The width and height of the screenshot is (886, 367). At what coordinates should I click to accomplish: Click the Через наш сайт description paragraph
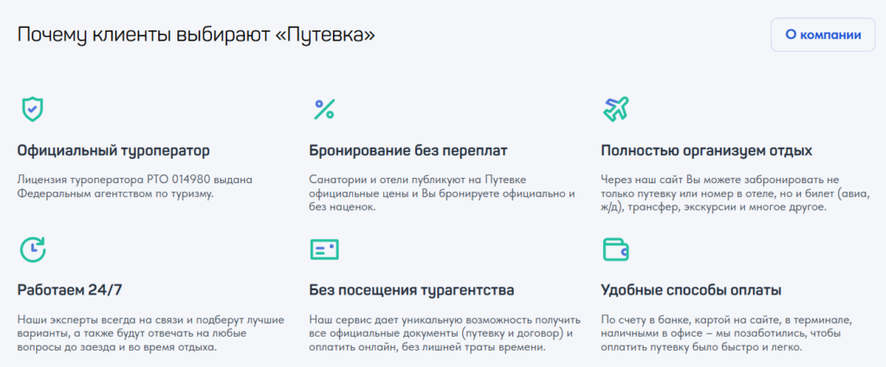tap(736, 194)
